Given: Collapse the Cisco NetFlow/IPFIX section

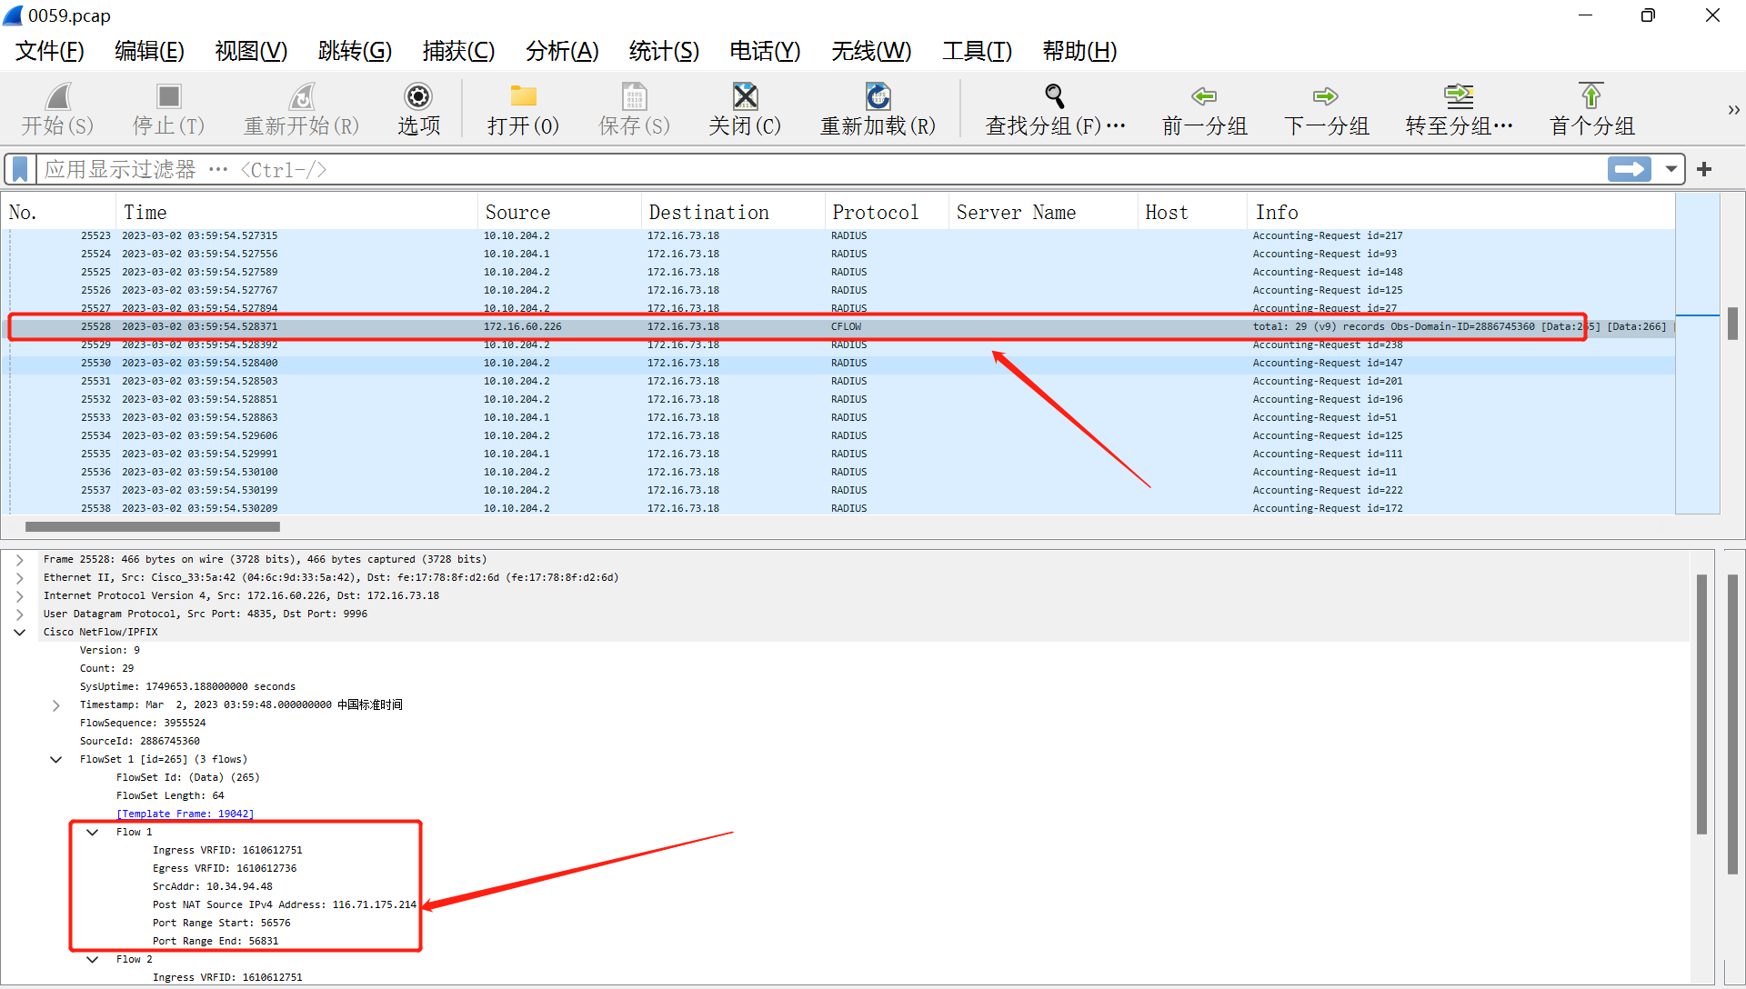Looking at the screenshot, I should click(x=20, y=633).
